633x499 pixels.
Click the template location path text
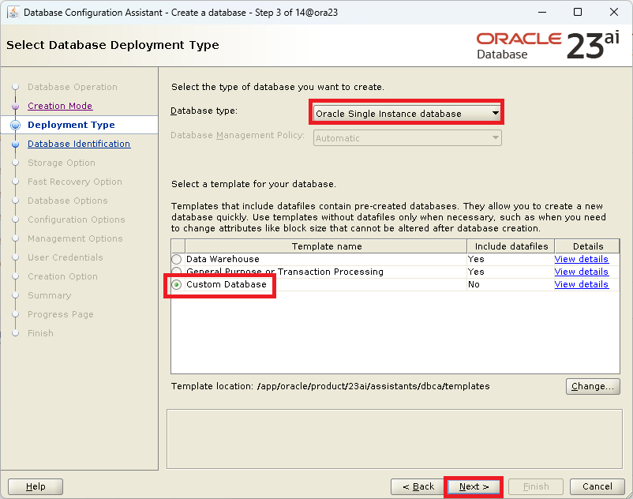click(373, 386)
